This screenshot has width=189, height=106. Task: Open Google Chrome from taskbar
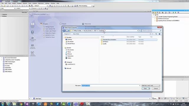21,104
